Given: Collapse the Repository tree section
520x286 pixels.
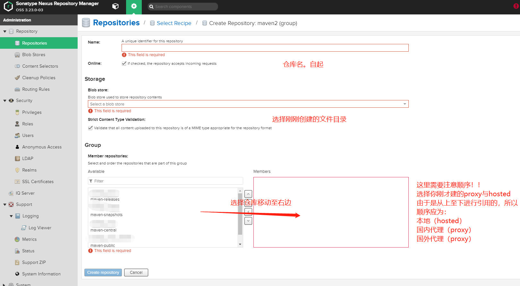Looking at the screenshot, I should coord(5,31).
